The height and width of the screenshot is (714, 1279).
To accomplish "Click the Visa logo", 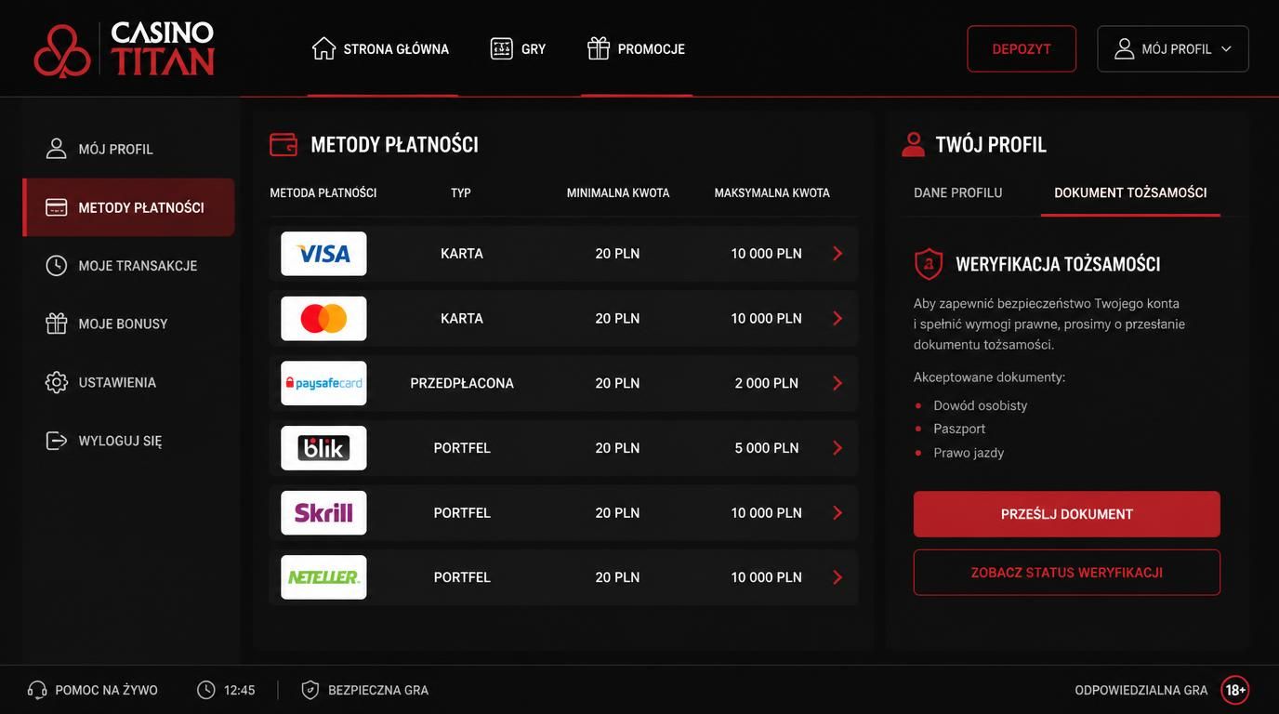I will pos(323,254).
